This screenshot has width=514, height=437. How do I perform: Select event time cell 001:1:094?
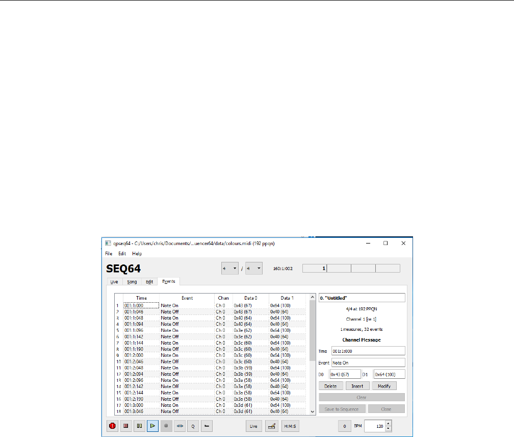coord(141,324)
